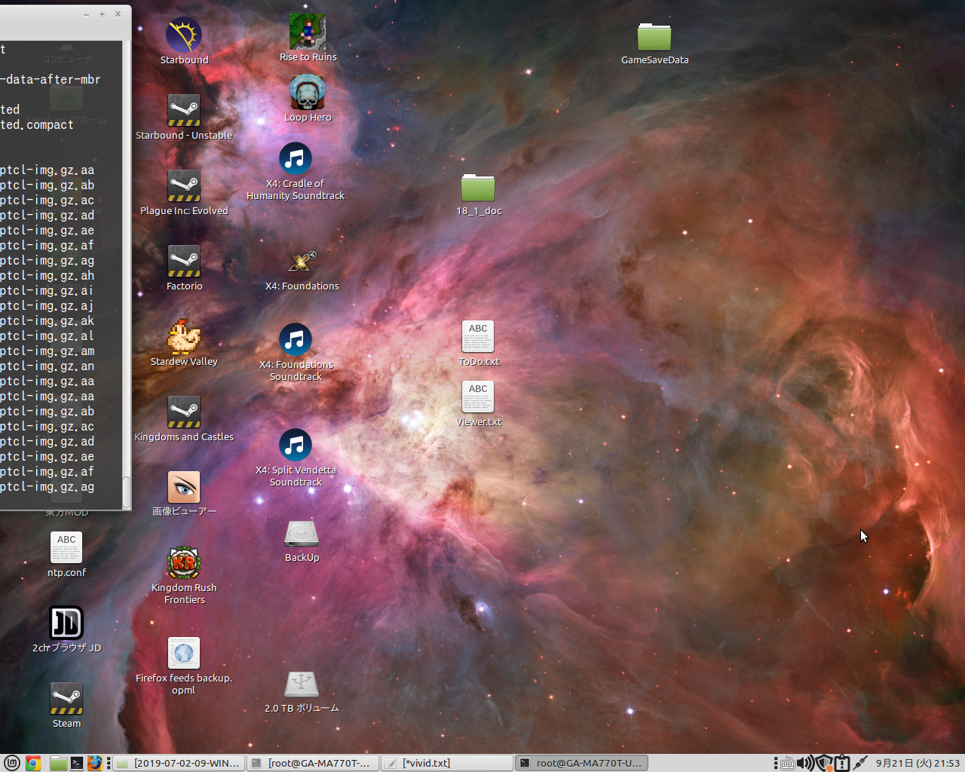Open Kingdom Rush Frontiers shortcut
Image resolution: width=965 pixels, height=772 pixels.
pyautogui.click(x=183, y=563)
